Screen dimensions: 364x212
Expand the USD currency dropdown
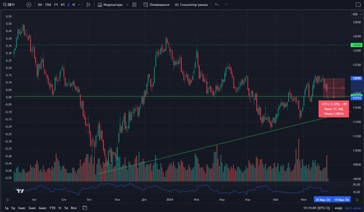pos(357,14)
